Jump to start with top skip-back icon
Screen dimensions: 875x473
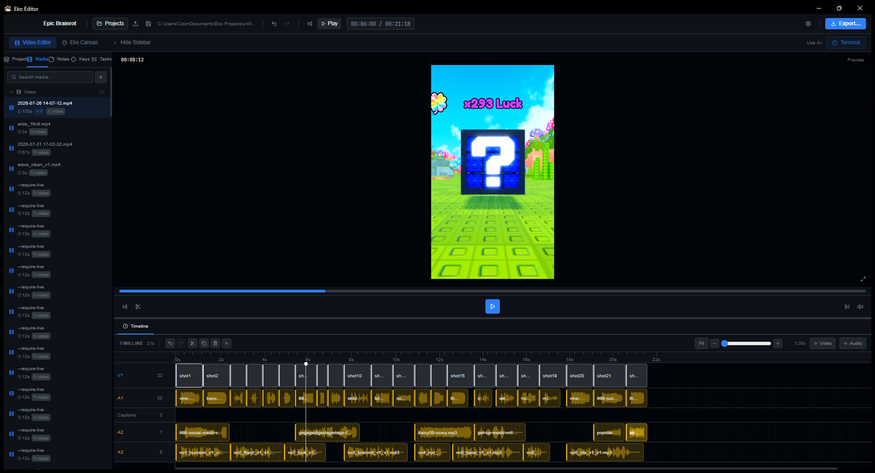(310, 23)
